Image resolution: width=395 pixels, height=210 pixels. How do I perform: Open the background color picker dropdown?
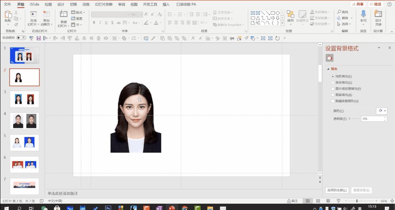(381, 111)
